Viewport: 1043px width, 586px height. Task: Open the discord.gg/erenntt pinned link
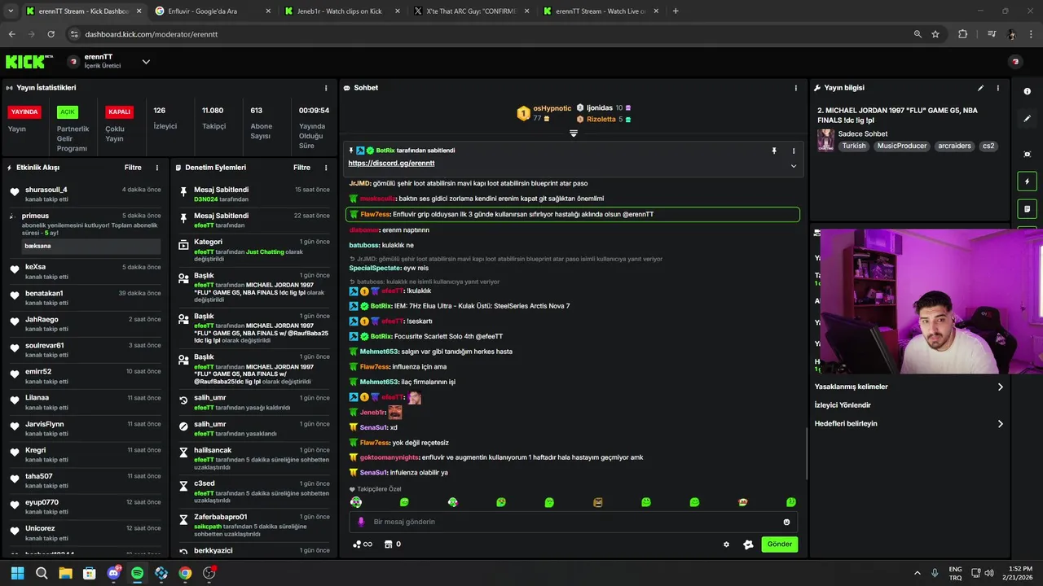pyautogui.click(x=391, y=164)
